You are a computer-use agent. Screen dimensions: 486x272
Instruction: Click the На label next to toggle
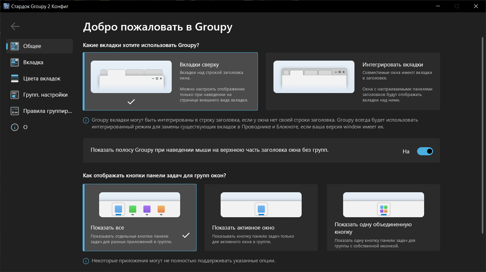tap(406, 151)
